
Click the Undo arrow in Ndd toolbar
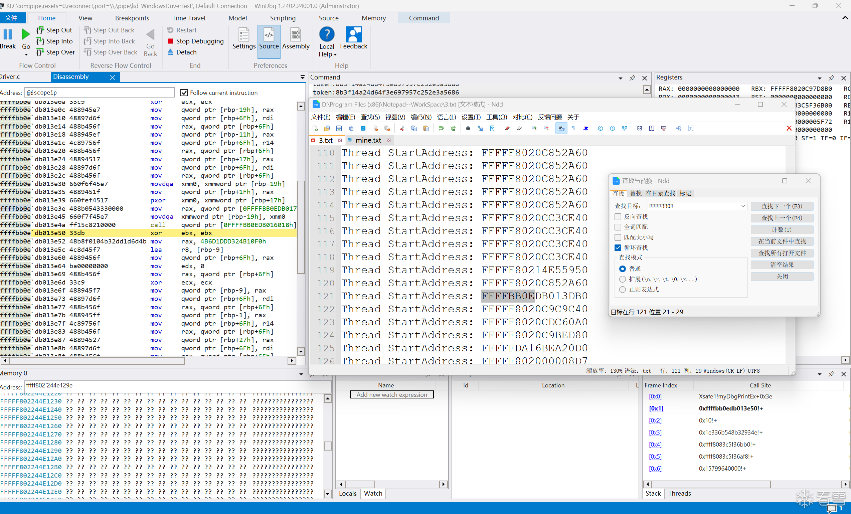coord(441,129)
